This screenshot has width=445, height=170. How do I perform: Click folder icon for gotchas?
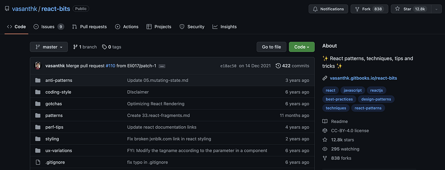coord(38,104)
